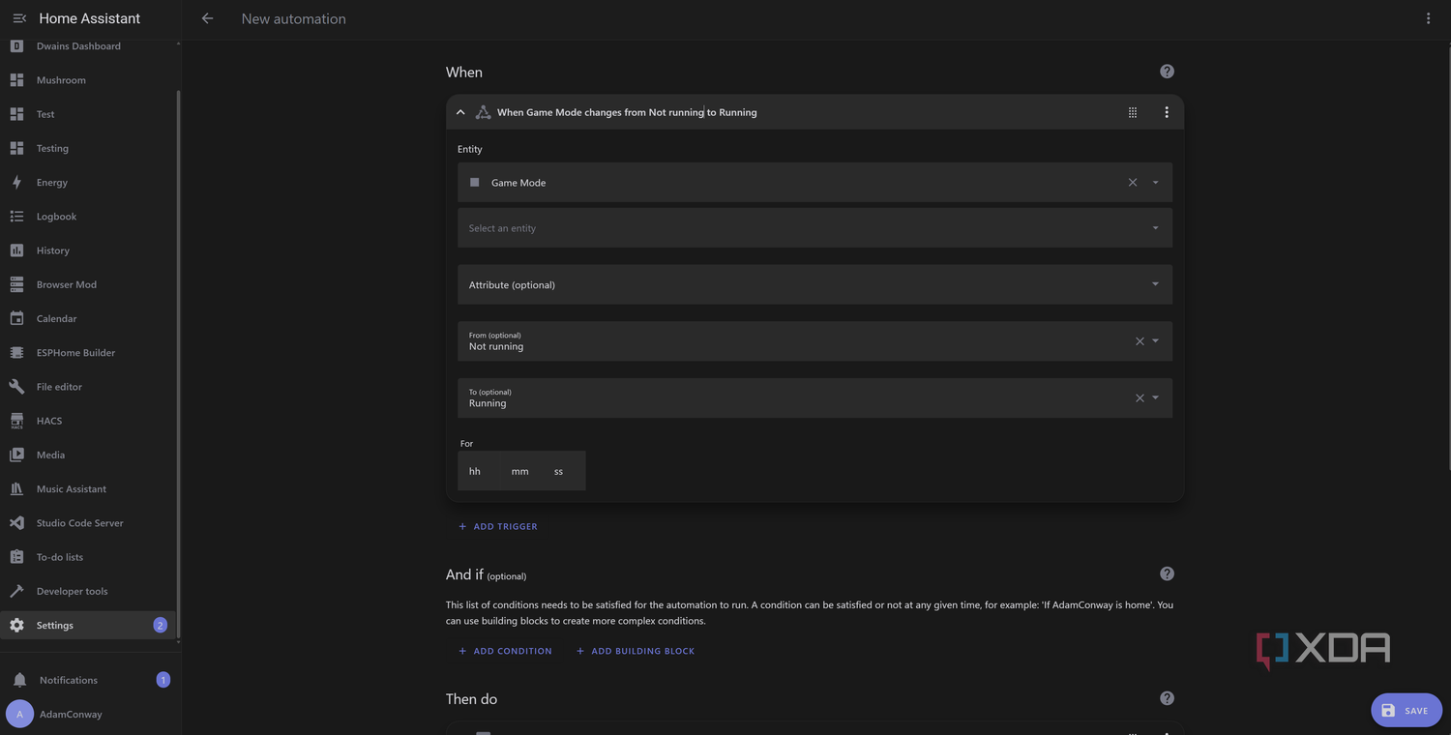
Task: Open the Select an entity dropdown
Action: click(814, 228)
